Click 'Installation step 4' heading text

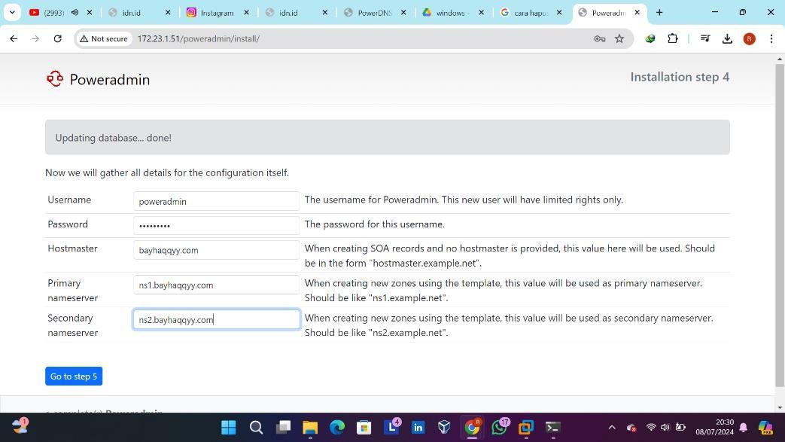[680, 77]
